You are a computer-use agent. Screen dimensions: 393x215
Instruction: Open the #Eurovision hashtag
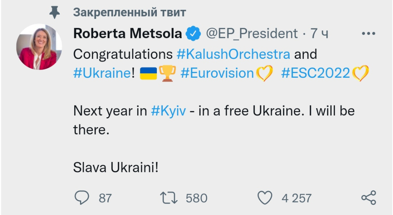click(x=217, y=73)
